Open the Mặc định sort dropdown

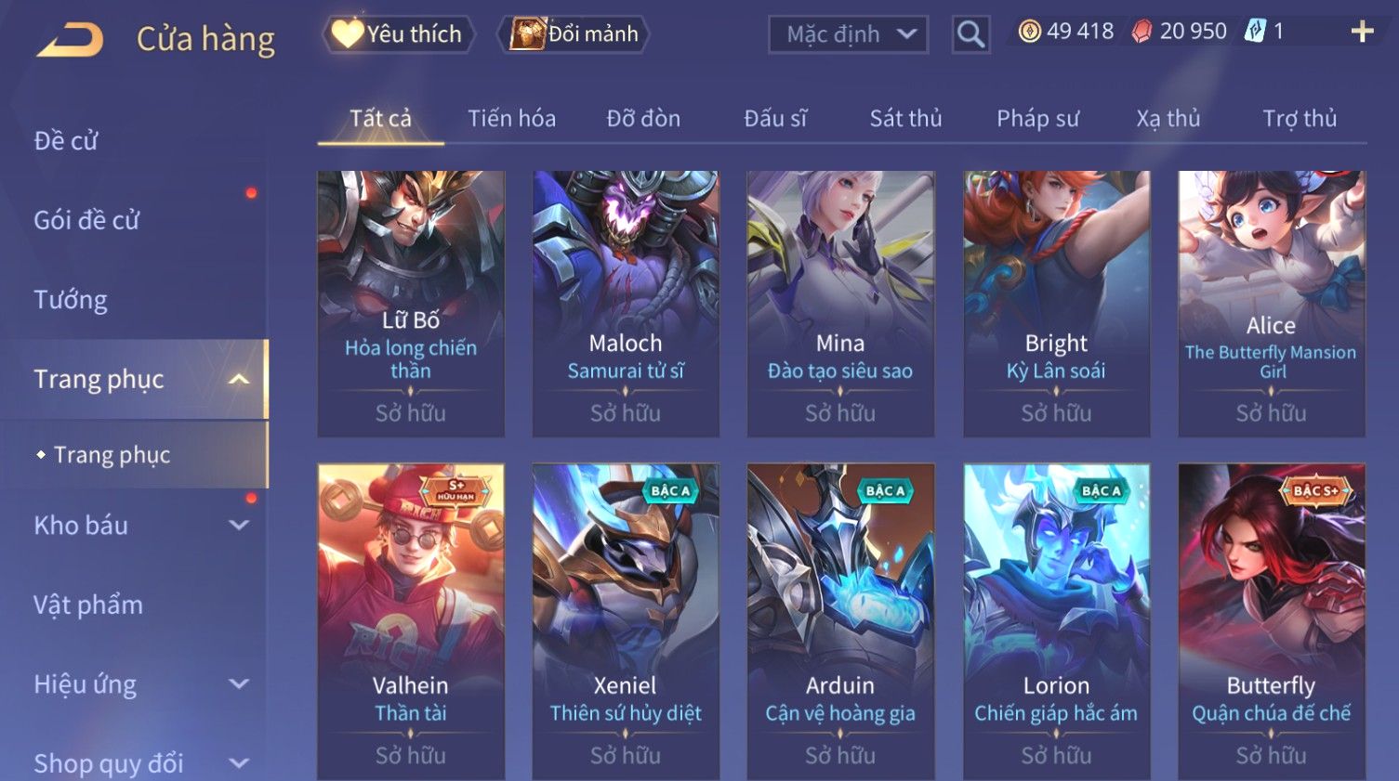coord(848,35)
